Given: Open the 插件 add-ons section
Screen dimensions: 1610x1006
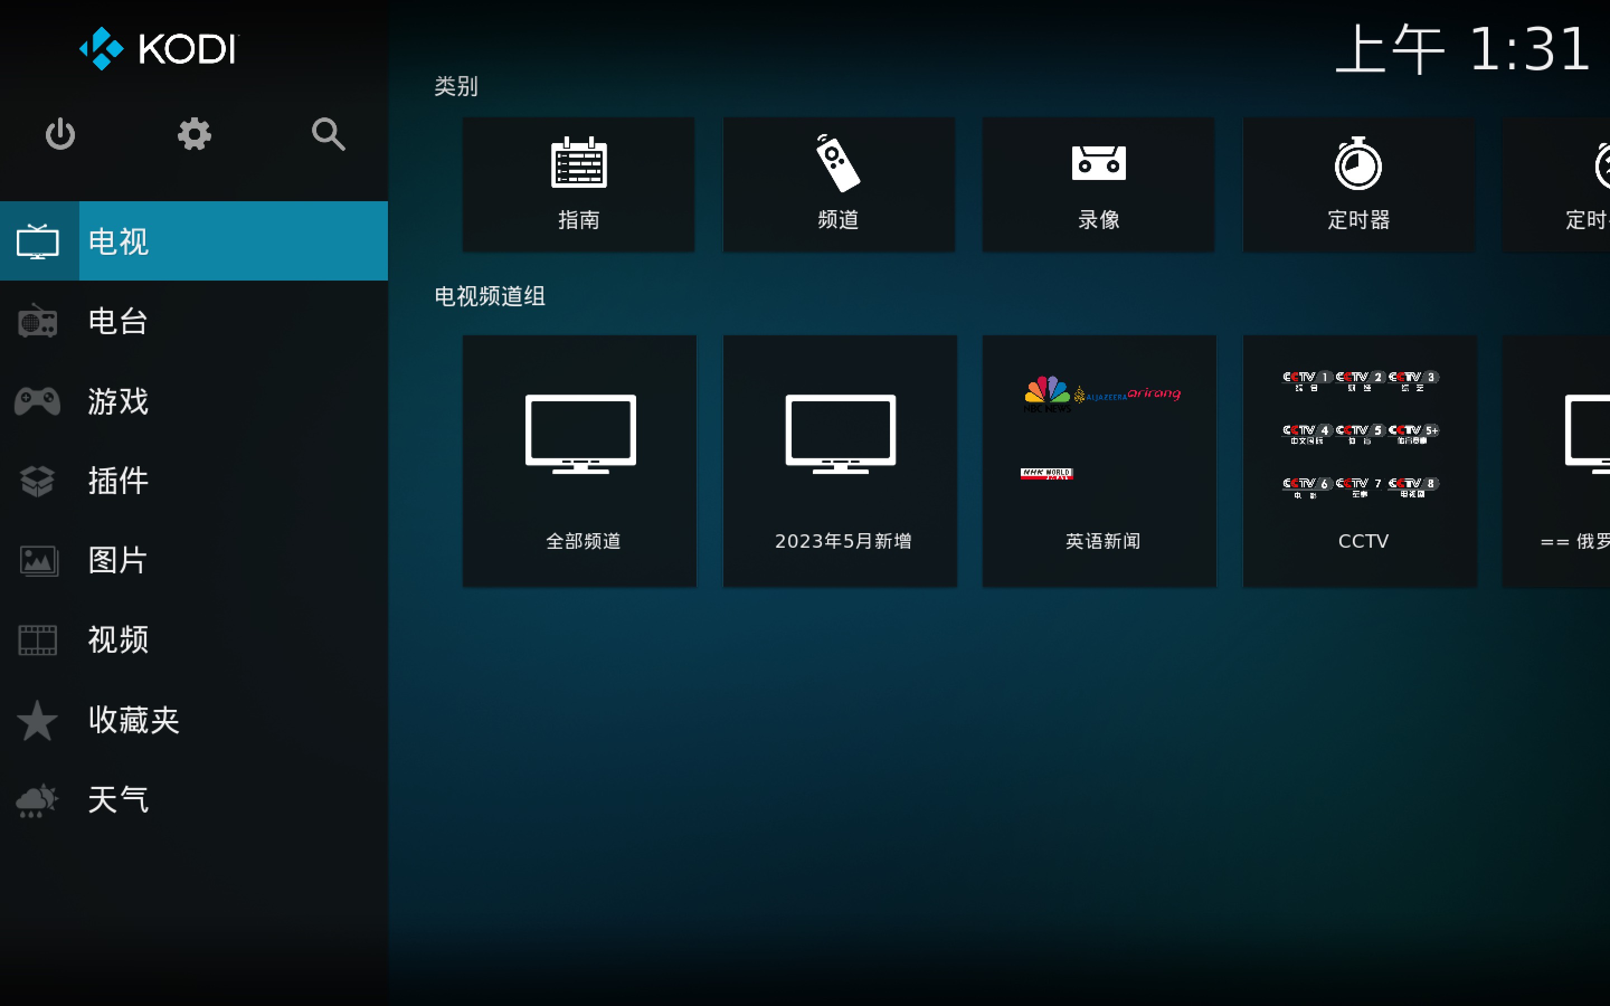Looking at the screenshot, I should (x=193, y=481).
